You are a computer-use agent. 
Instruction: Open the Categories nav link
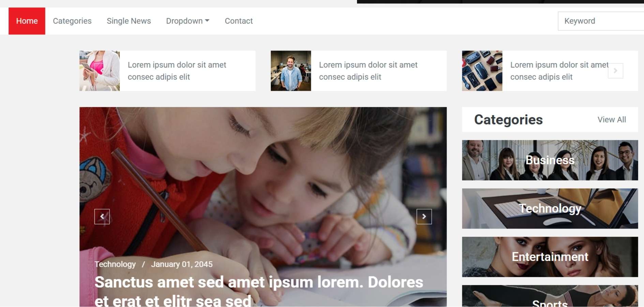pos(72,21)
